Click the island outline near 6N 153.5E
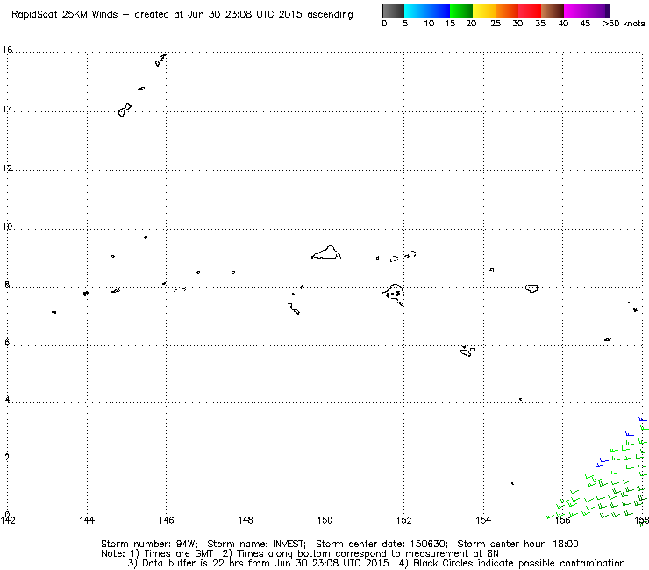This screenshot has width=649, height=570. coord(467,351)
